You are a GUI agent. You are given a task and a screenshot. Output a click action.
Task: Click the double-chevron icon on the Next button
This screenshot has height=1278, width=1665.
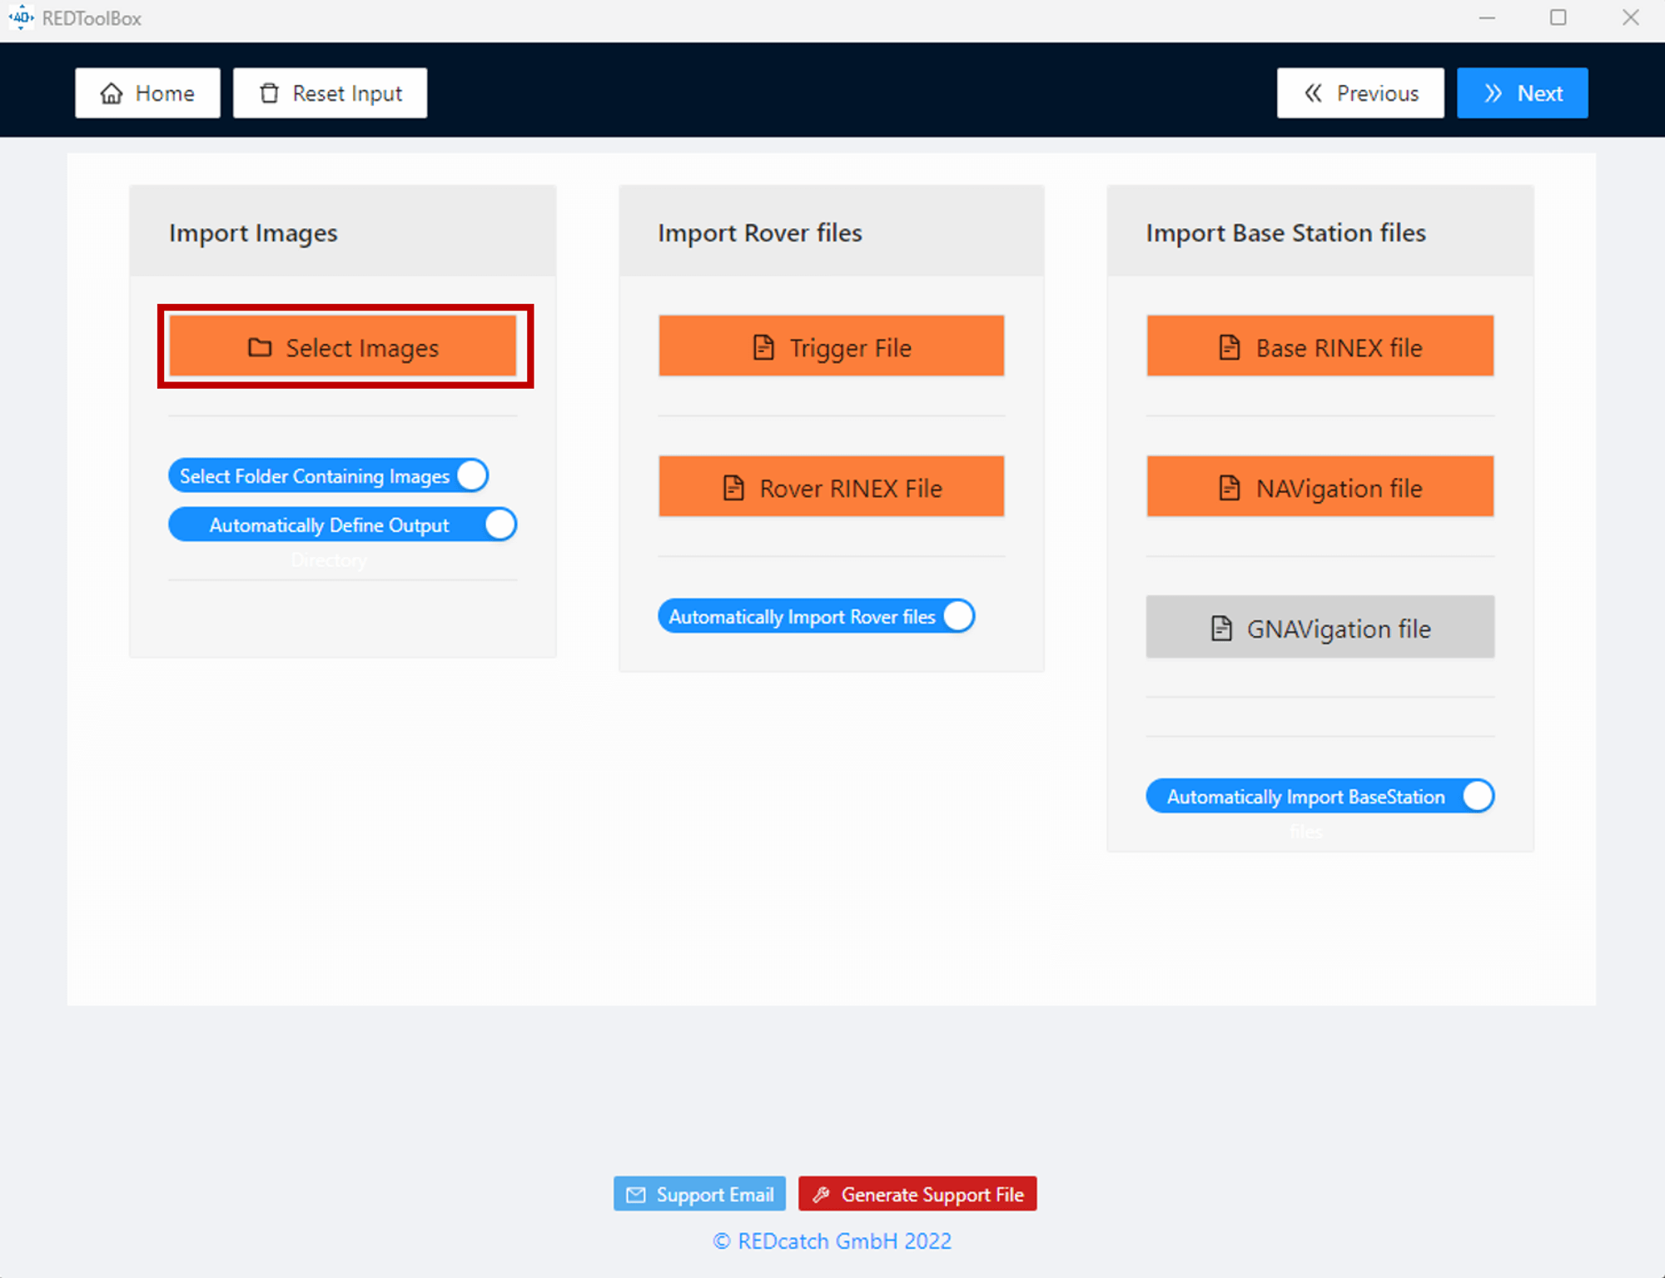[1494, 92]
